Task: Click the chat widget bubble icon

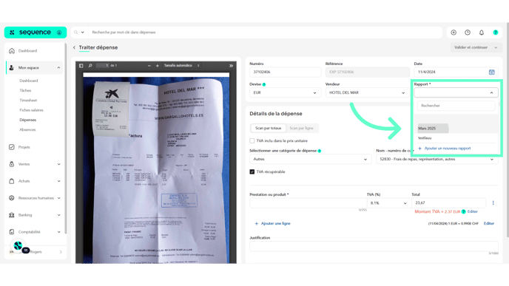Action: click(18, 246)
